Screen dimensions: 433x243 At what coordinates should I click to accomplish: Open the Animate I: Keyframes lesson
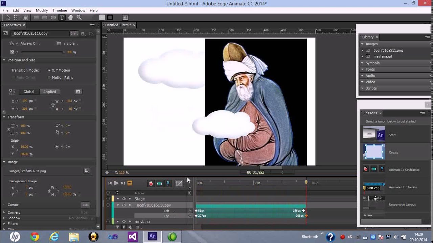[x=395, y=169]
